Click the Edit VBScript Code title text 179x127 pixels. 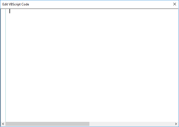(x=16, y=4)
